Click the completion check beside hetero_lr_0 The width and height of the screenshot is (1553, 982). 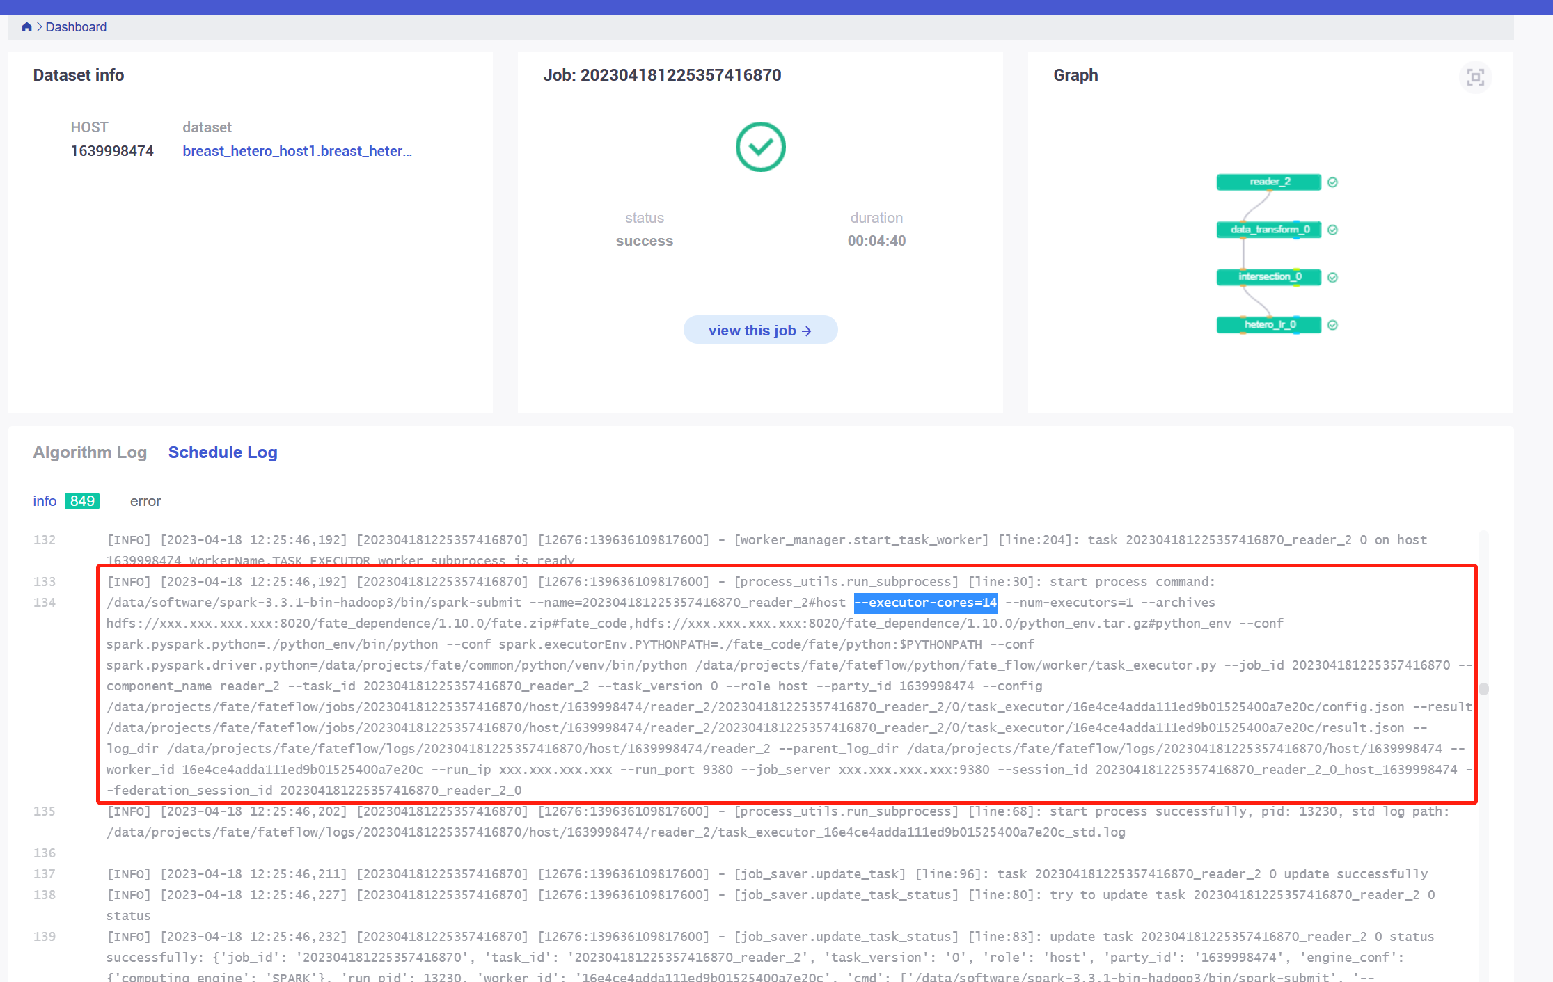pyautogui.click(x=1332, y=324)
